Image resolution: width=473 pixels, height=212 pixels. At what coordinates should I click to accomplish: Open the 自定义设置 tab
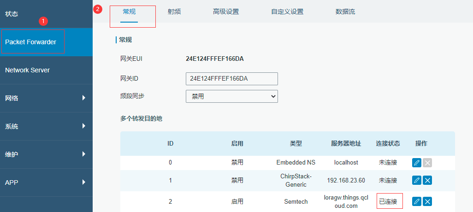point(287,12)
